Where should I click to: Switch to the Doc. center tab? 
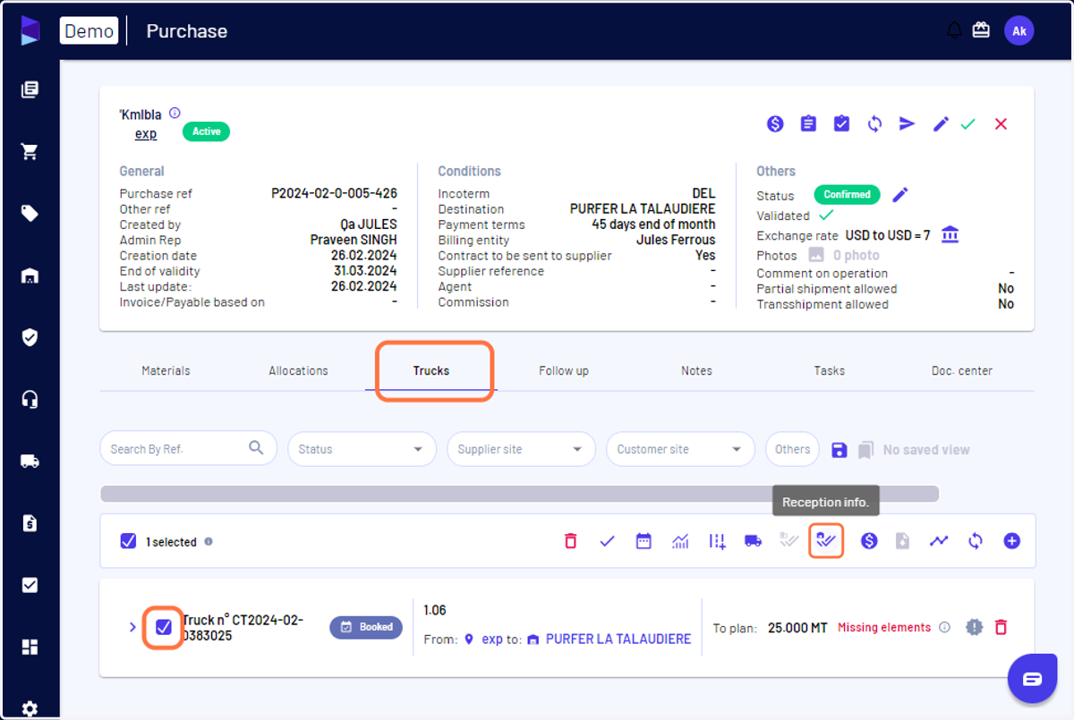click(x=962, y=370)
